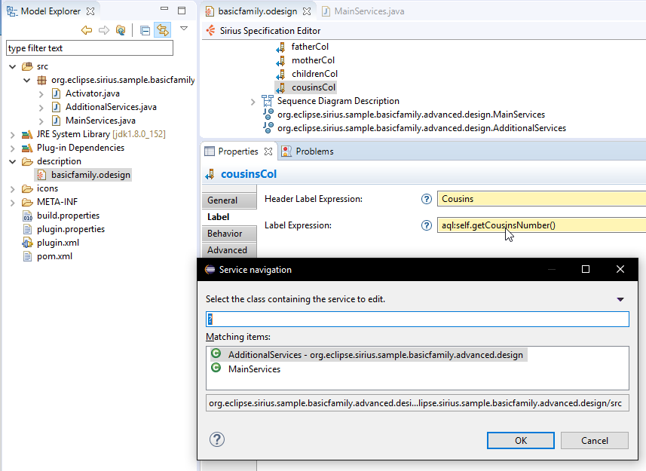Image resolution: width=646 pixels, height=471 pixels.
Task: Select the Behavior properties section tab
Action: pos(225,234)
